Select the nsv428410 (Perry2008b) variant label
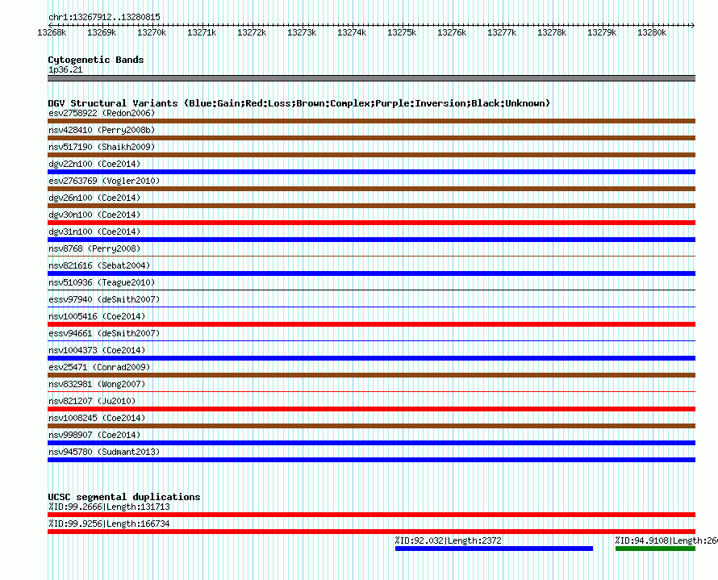Viewport: 718px width, 580px height. [102, 130]
